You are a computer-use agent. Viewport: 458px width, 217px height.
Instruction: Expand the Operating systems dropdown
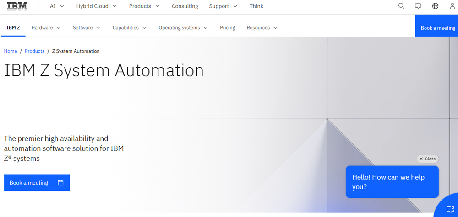coord(183,28)
